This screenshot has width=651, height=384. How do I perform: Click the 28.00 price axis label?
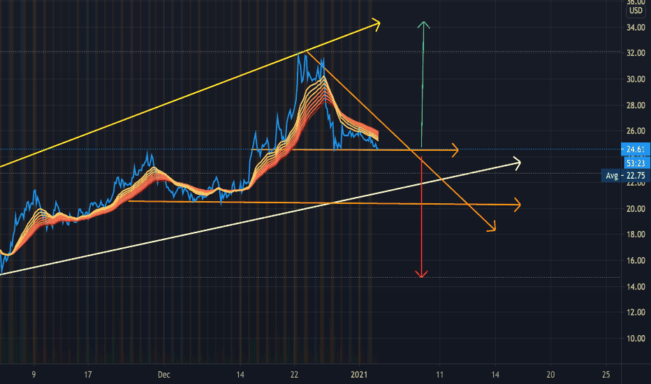(636, 105)
